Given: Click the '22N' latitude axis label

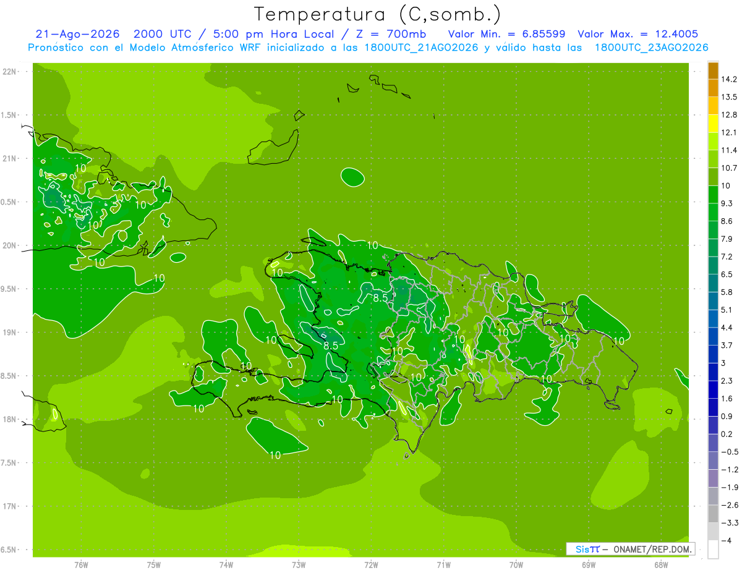Looking at the screenshot, I should [10, 72].
